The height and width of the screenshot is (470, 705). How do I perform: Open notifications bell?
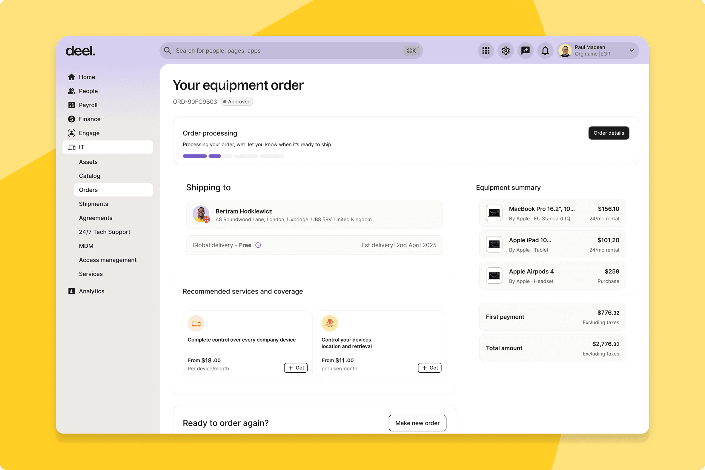click(x=545, y=51)
